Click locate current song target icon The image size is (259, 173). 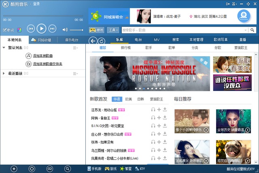click(x=32, y=169)
